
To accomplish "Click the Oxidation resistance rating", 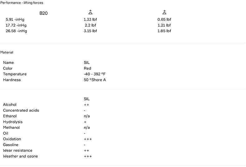I will (88, 139).
